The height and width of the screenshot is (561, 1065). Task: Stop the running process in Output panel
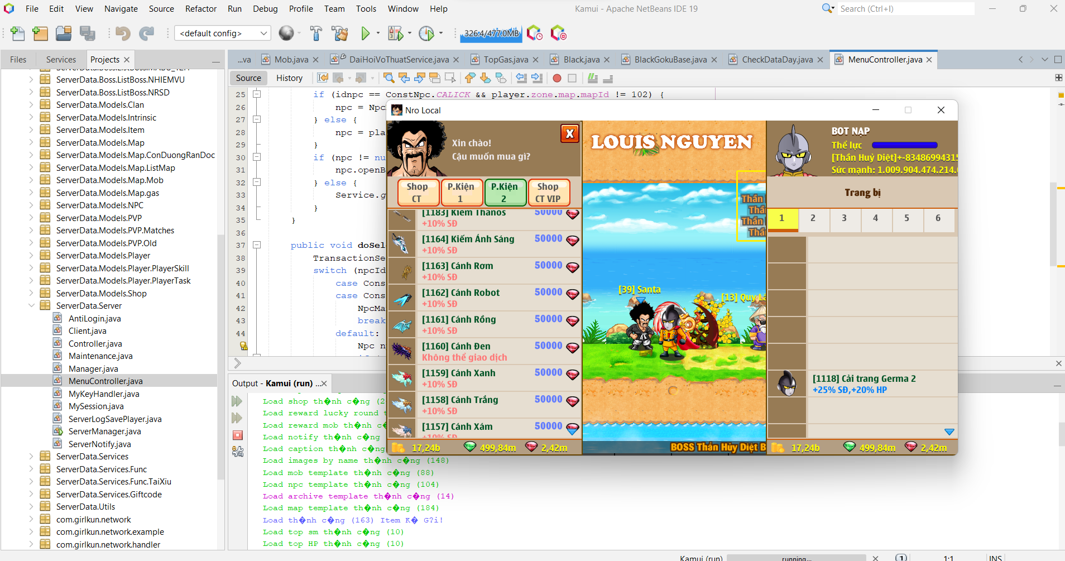click(x=238, y=435)
